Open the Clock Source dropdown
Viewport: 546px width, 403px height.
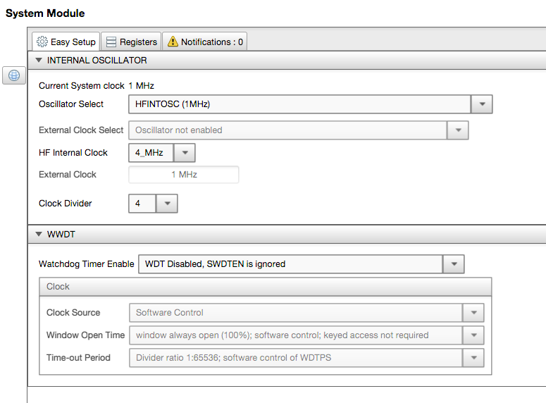473,312
